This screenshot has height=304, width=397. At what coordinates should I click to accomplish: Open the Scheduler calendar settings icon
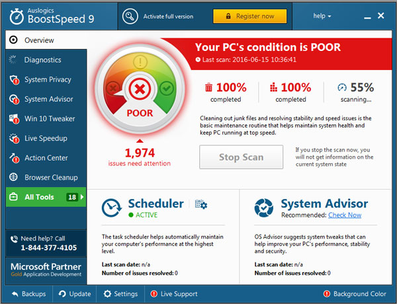[x=201, y=204]
